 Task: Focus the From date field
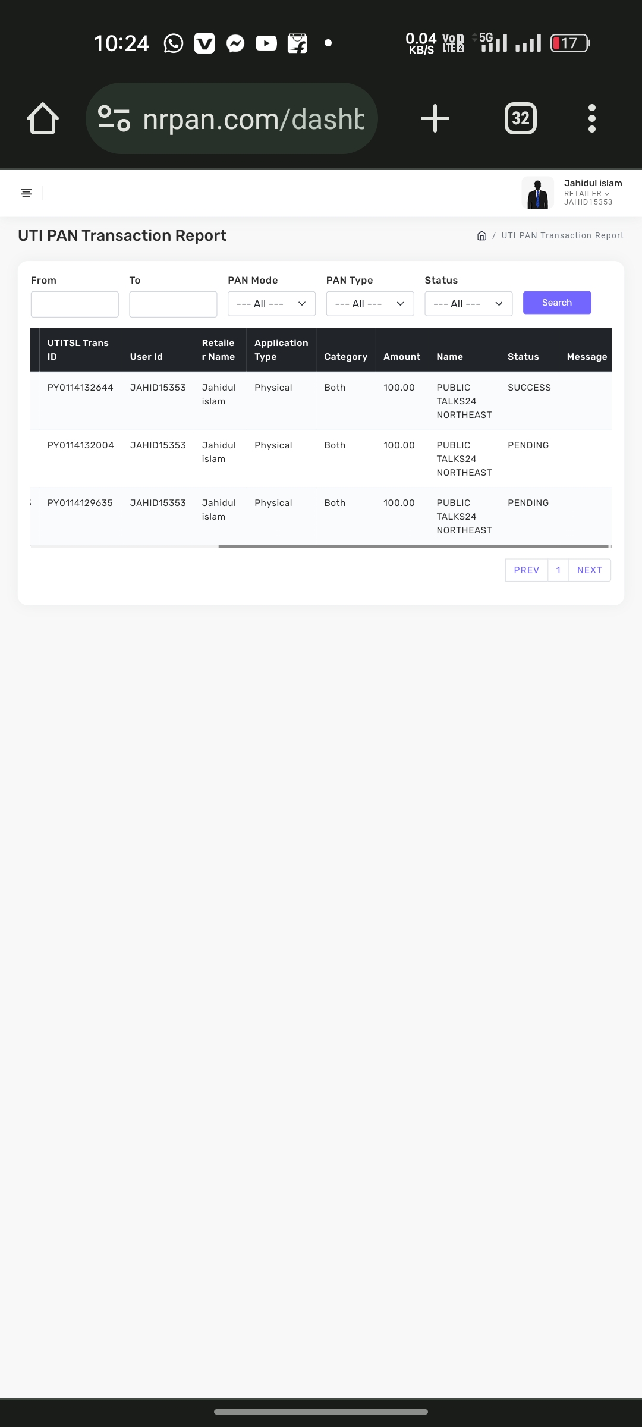[75, 304]
